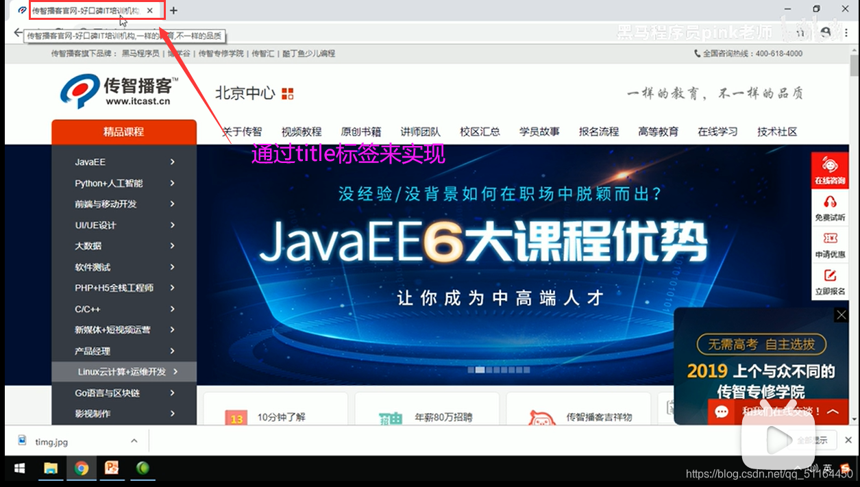Click 立即报名 edit icon

click(x=830, y=275)
